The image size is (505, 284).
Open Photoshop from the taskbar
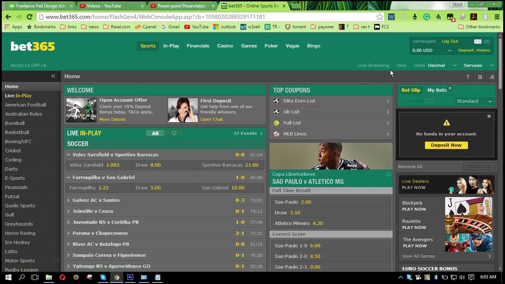[x=130, y=277]
